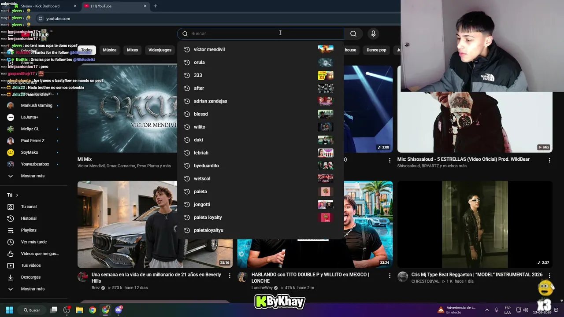564x317 pixels.
Task: Open HABLANDO con TITO DOUBLE P video title
Action: (x=310, y=278)
